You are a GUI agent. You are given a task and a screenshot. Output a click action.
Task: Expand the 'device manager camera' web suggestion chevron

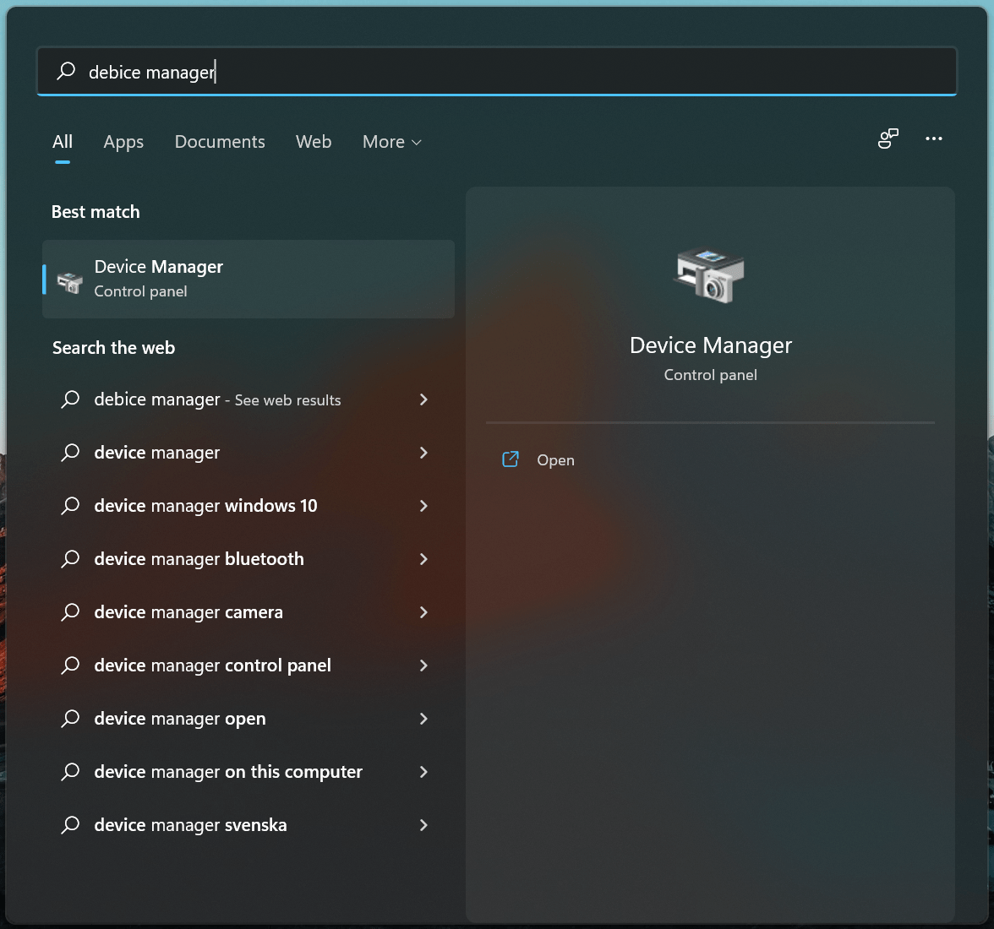[423, 612]
